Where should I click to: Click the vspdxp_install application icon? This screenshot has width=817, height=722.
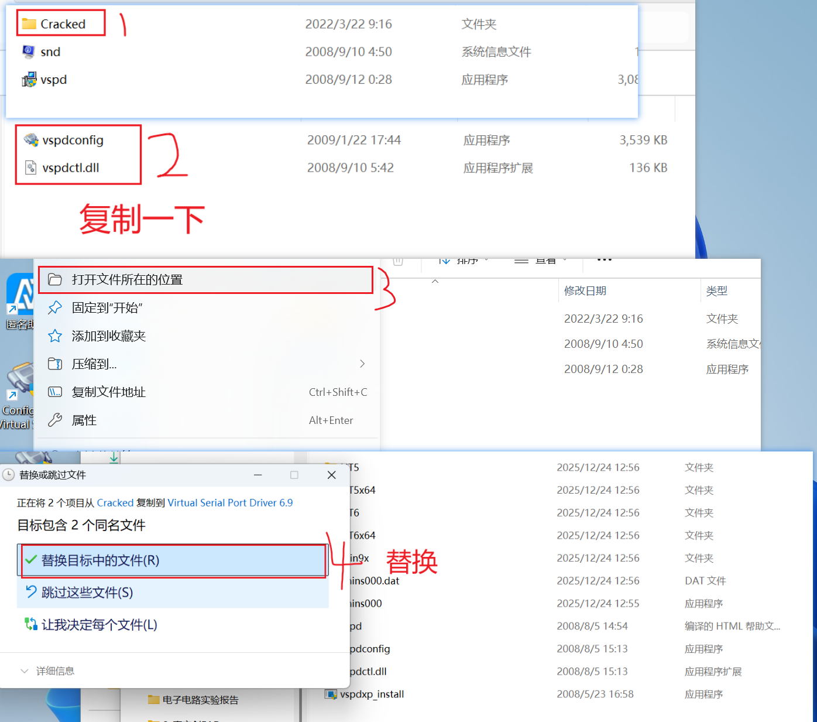tap(331, 694)
